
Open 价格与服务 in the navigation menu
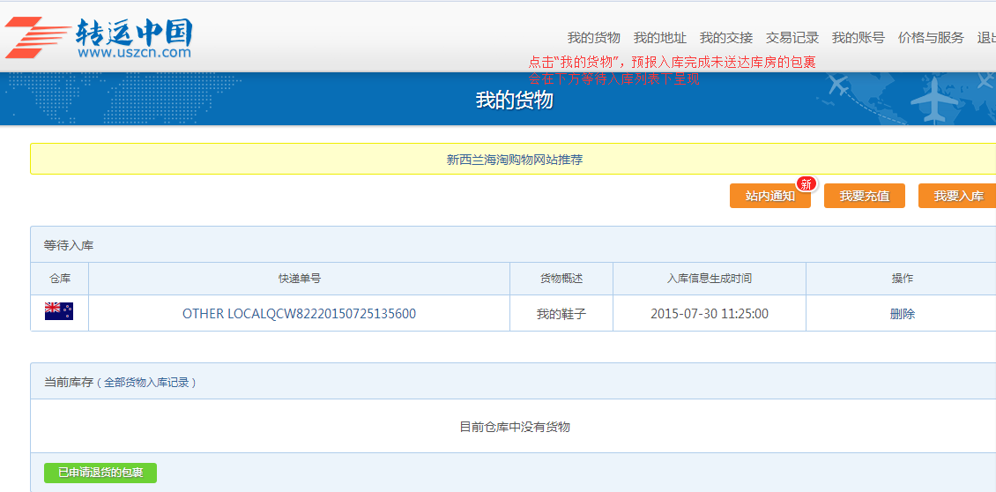(x=931, y=38)
